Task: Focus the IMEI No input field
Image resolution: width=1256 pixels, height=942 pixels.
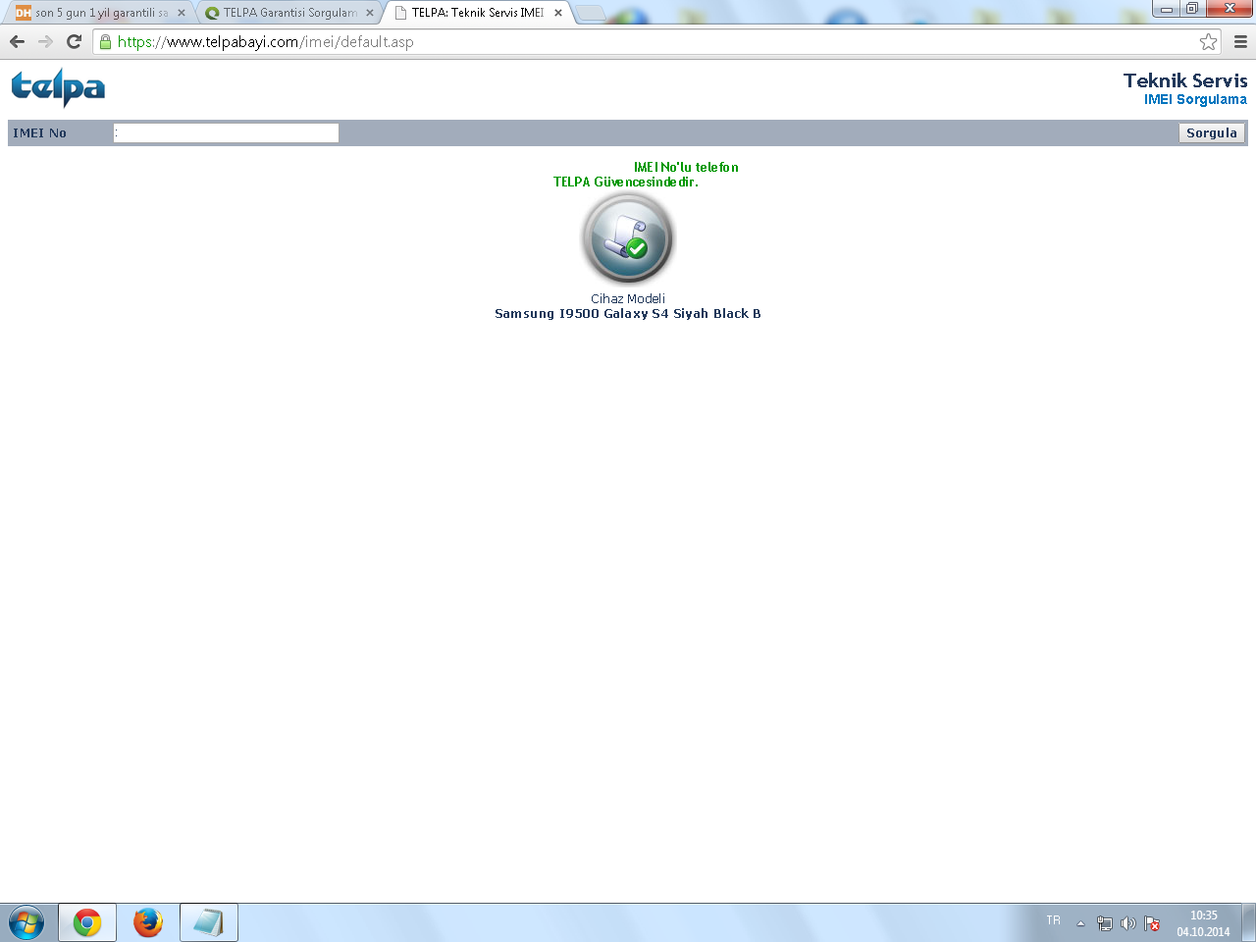Action: point(226,132)
